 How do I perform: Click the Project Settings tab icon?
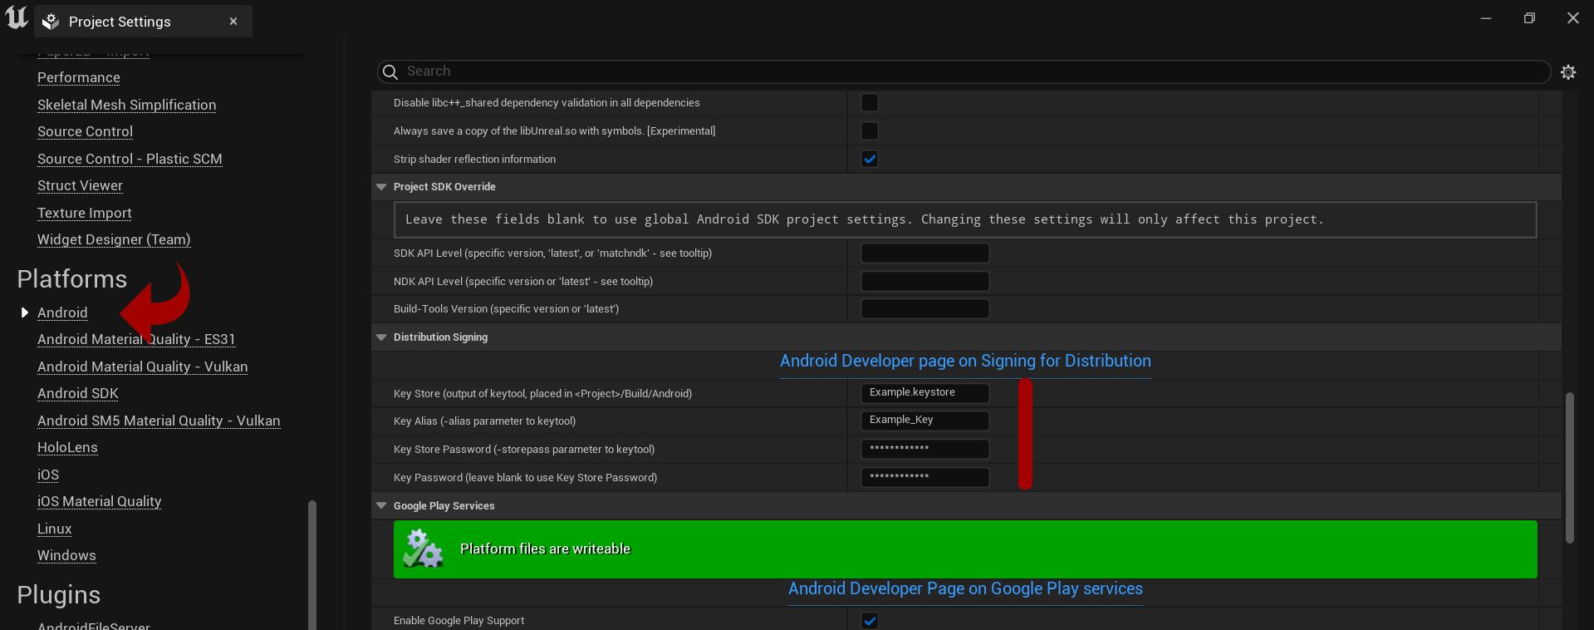pyautogui.click(x=51, y=22)
